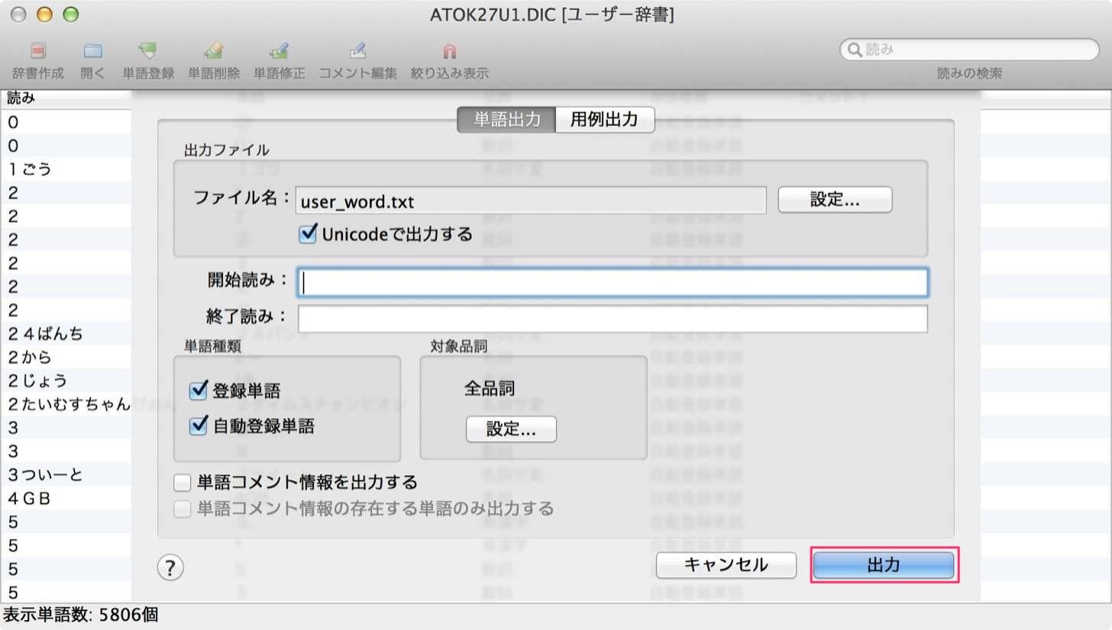The width and height of the screenshot is (1112, 630).
Task: Click the 辞書作成 toolbar icon
Action: (38, 52)
